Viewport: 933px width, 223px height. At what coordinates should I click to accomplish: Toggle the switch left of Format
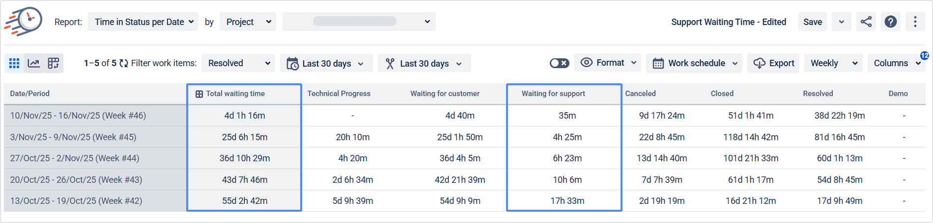coord(559,63)
